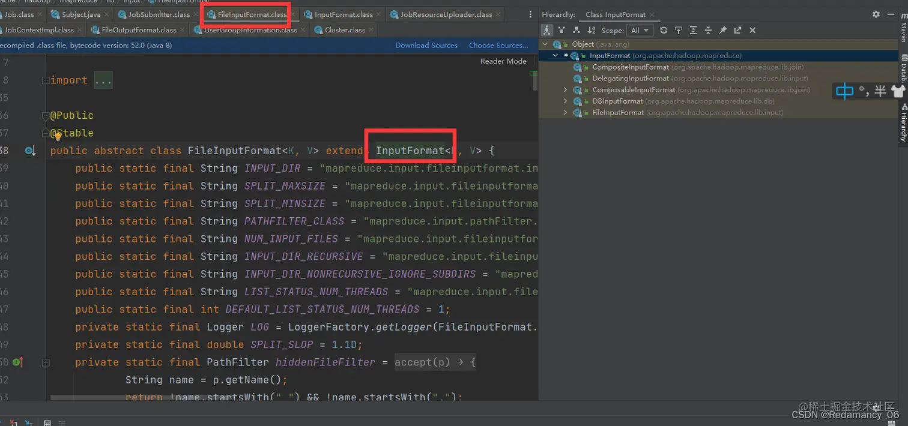Toggle half-width character mode (半)
The width and height of the screenshot is (908, 426).
[x=880, y=91]
